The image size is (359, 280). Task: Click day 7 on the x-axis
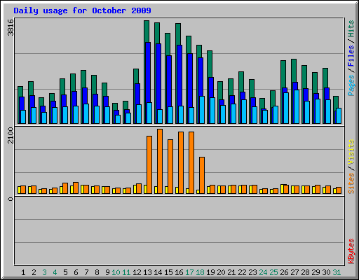[86, 272]
